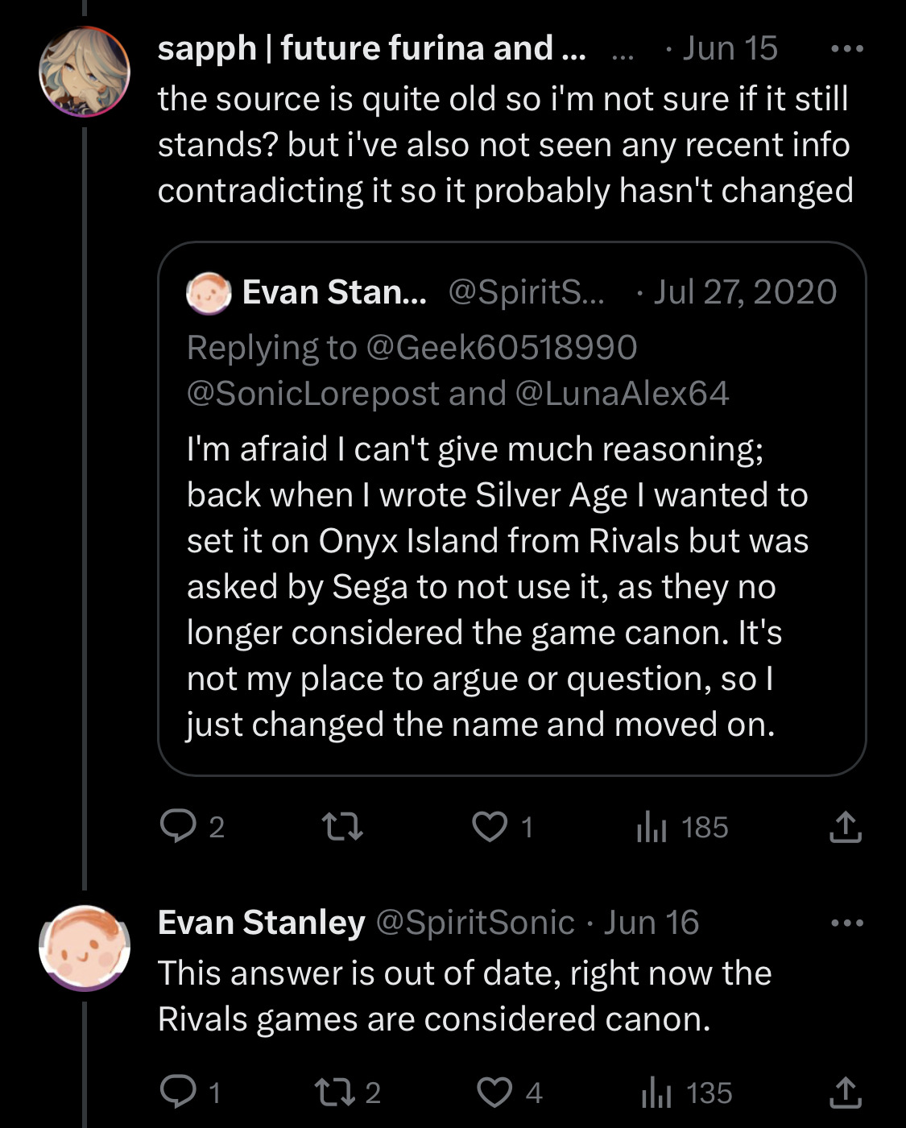Open quoted tweet from Jul 27, 2020
Image resolution: width=906 pixels, height=1128 pixels.
(512, 509)
